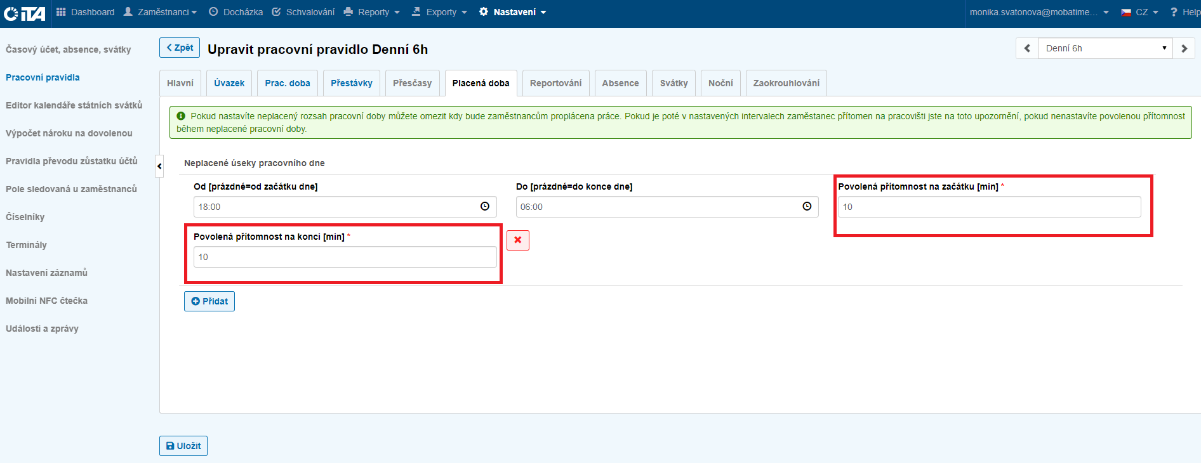The height and width of the screenshot is (463, 1201).
Task: Click the Uložit save button
Action: (x=183, y=446)
